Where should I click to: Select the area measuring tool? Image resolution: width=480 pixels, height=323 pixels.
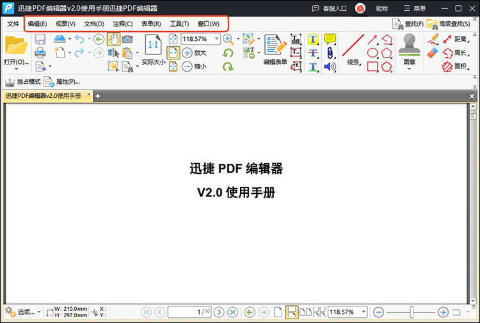tap(456, 66)
